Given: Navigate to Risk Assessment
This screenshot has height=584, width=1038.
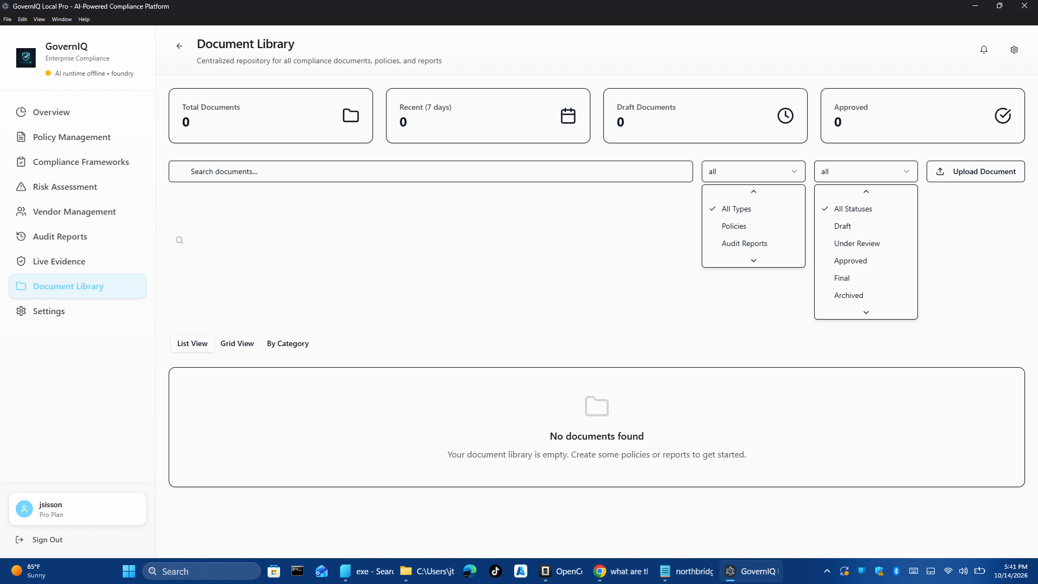Looking at the screenshot, I should click(x=77, y=187).
